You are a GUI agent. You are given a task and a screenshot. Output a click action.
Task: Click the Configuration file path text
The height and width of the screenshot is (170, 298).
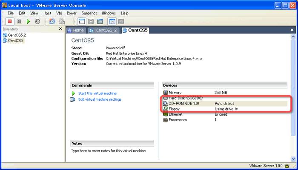click(154, 59)
